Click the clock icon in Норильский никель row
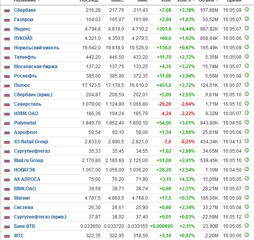Screen dimensions: 254x240 pyautogui.click(x=247, y=47)
